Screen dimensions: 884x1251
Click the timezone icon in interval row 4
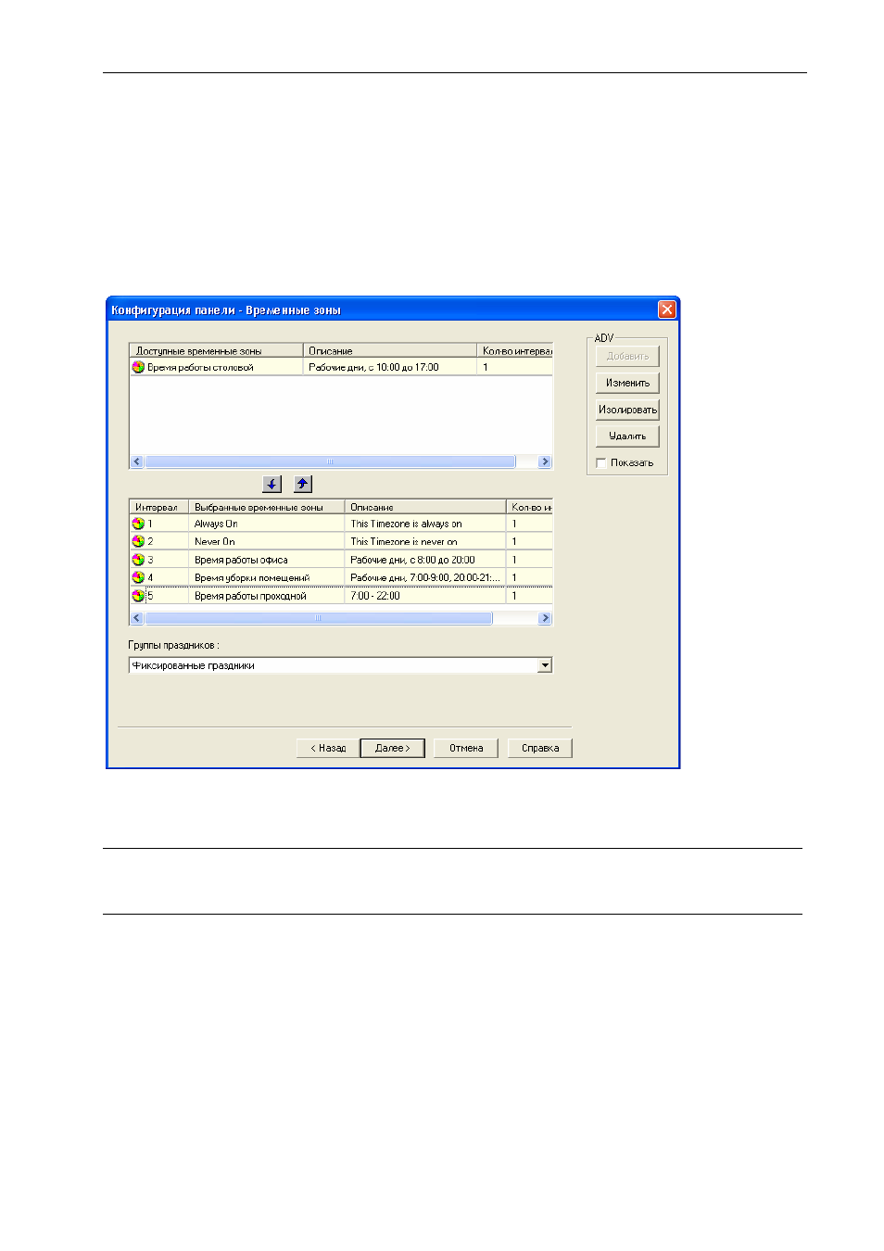point(138,577)
